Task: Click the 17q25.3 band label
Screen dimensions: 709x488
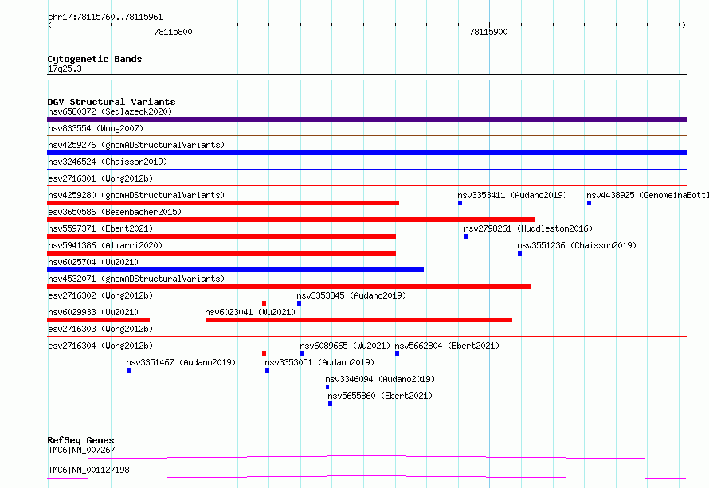Action: (65, 68)
